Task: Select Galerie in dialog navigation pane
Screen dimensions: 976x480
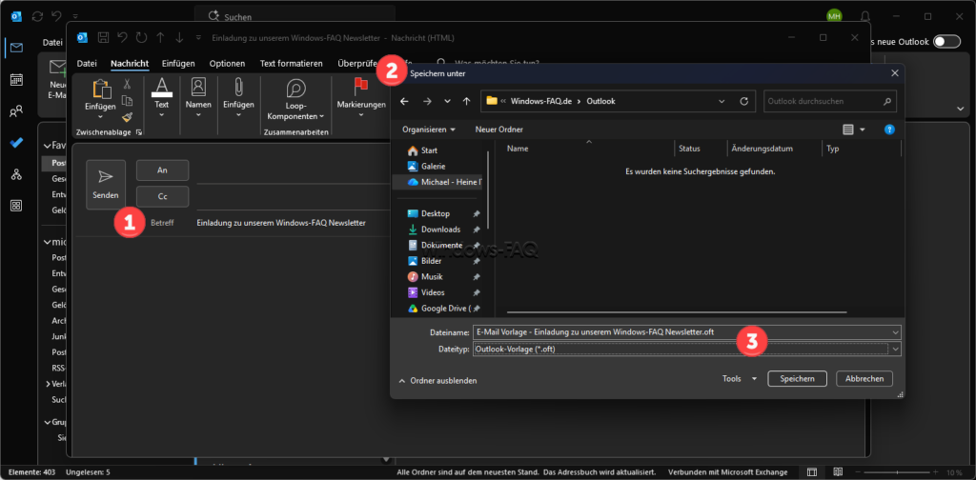Action: 433,166
